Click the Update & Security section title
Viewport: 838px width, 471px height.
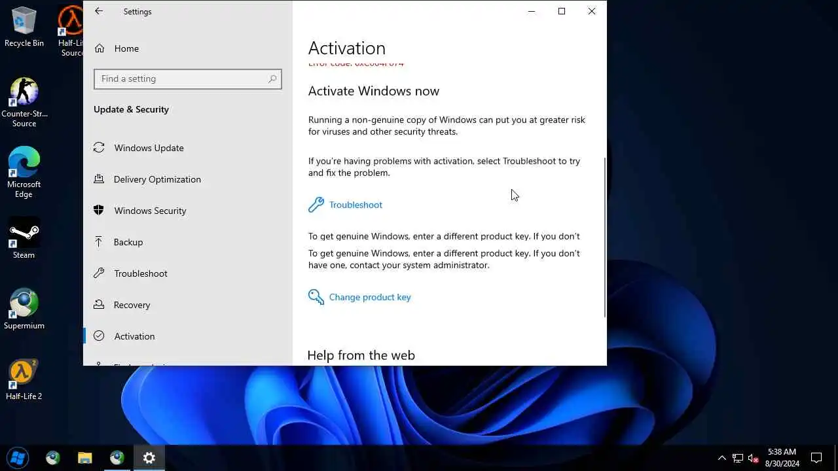coord(131,109)
